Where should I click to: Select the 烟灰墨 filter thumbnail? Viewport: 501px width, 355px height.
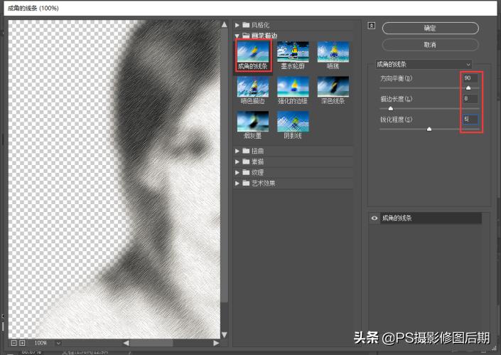coord(253,121)
